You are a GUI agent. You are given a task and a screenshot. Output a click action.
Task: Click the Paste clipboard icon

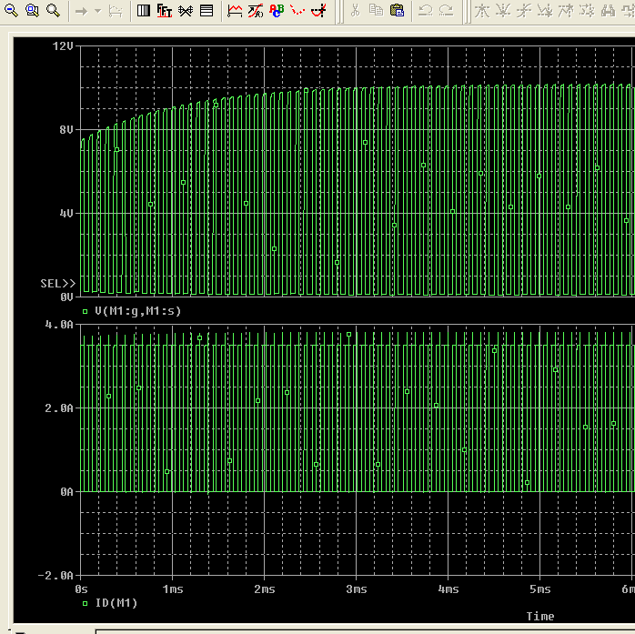coord(398,11)
